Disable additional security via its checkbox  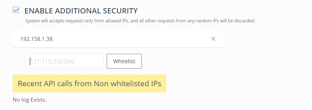(16, 10)
